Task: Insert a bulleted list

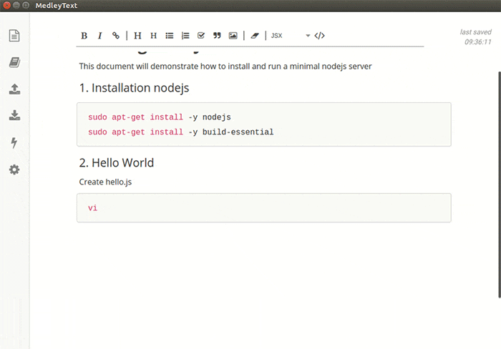Action: [170, 36]
